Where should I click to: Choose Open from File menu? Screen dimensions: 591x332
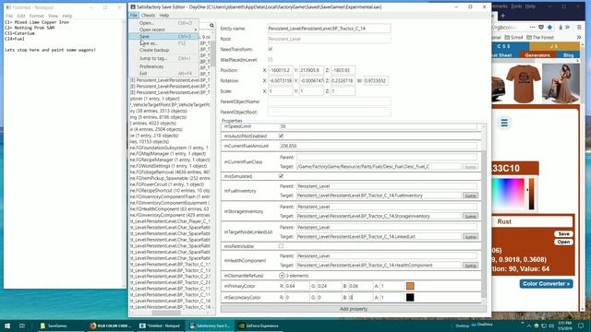[163, 23]
